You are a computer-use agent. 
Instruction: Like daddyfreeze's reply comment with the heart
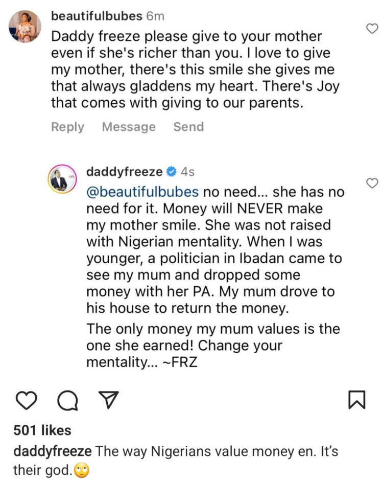click(372, 183)
